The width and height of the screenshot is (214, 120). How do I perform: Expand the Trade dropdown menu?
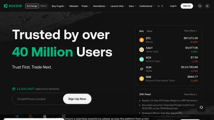(x=86, y=6)
